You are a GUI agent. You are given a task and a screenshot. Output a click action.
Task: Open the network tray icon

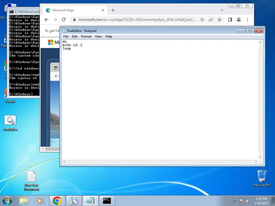pyautogui.click(x=235, y=201)
